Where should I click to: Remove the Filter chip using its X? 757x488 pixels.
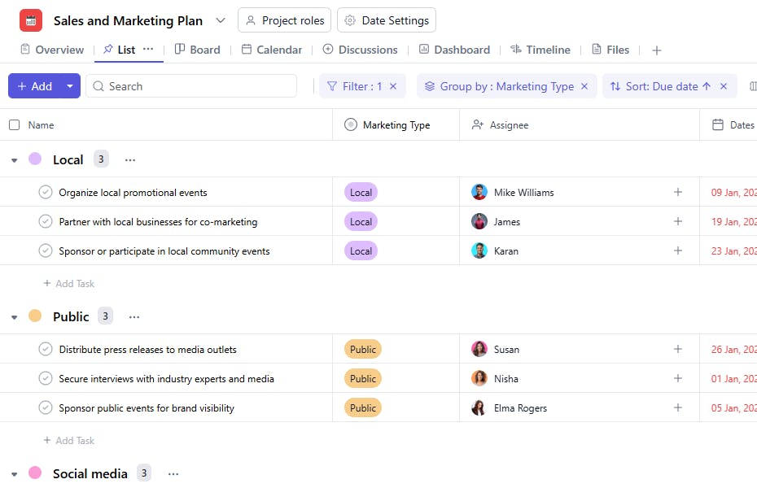point(393,86)
